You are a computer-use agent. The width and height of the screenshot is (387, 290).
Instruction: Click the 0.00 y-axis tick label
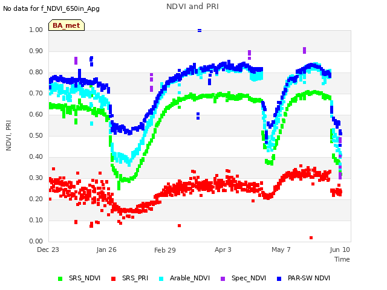(x=36, y=241)
